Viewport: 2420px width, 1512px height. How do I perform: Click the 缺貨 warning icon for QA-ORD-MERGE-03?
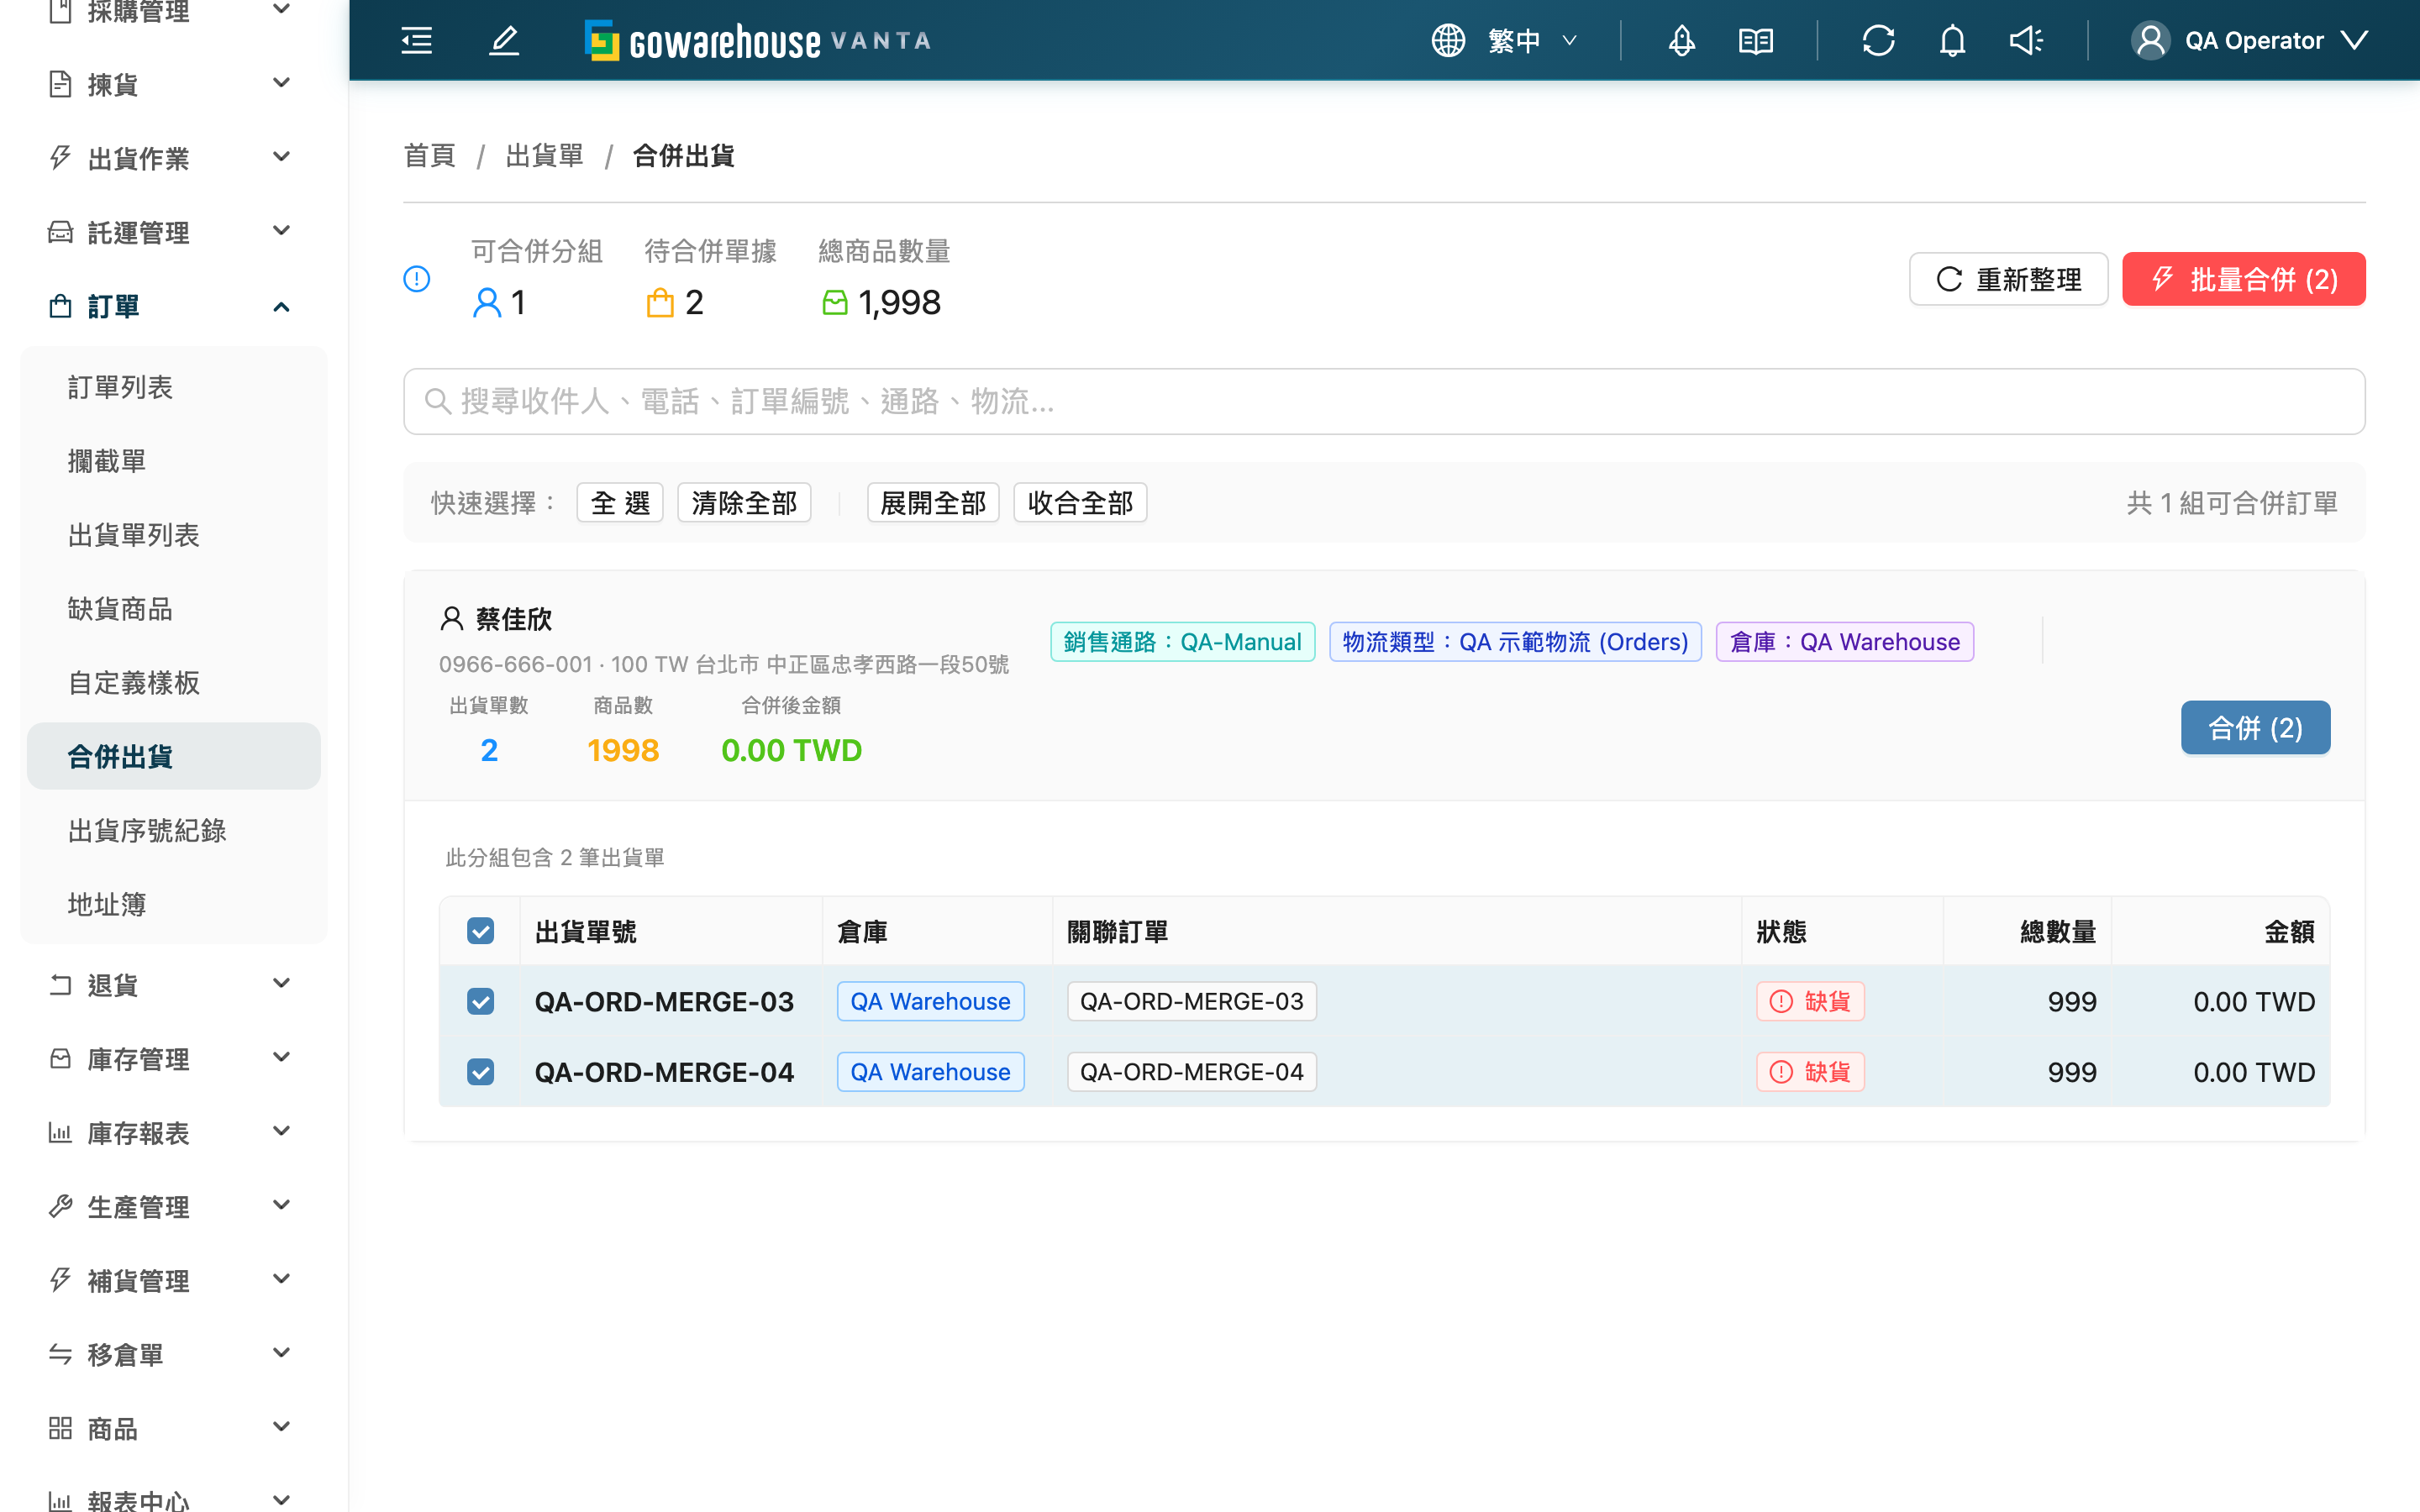pos(1781,1001)
